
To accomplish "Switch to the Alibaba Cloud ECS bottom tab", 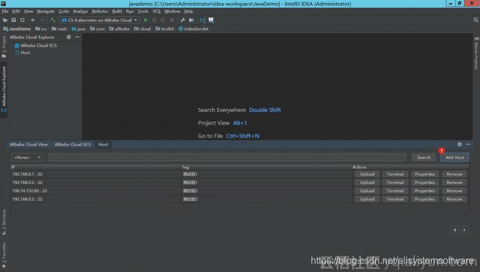I will [x=73, y=144].
